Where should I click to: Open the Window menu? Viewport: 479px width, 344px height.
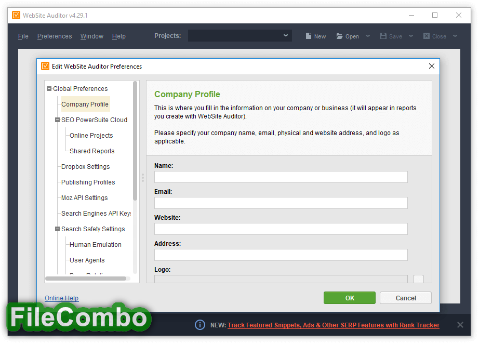pos(92,36)
